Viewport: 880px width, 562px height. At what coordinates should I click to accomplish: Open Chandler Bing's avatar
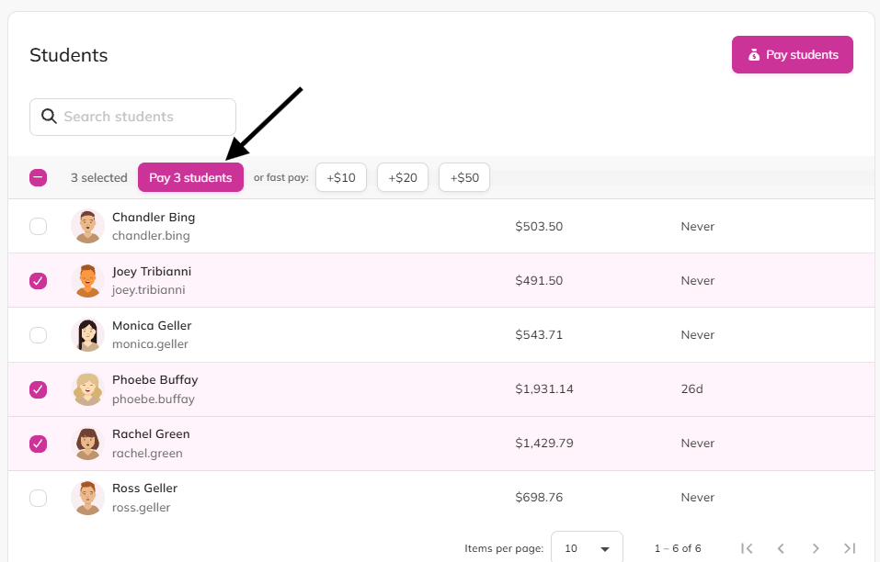pyautogui.click(x=87, y=227)
